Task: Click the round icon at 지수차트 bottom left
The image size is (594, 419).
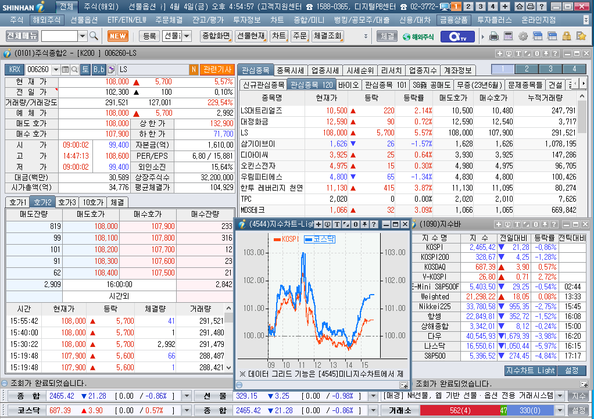Action: tap(239, 385)
